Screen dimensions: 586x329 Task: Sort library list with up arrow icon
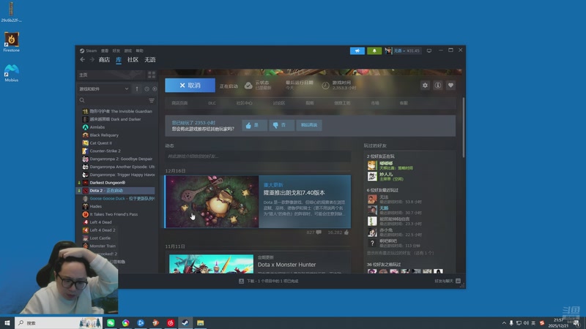[137, 88]
